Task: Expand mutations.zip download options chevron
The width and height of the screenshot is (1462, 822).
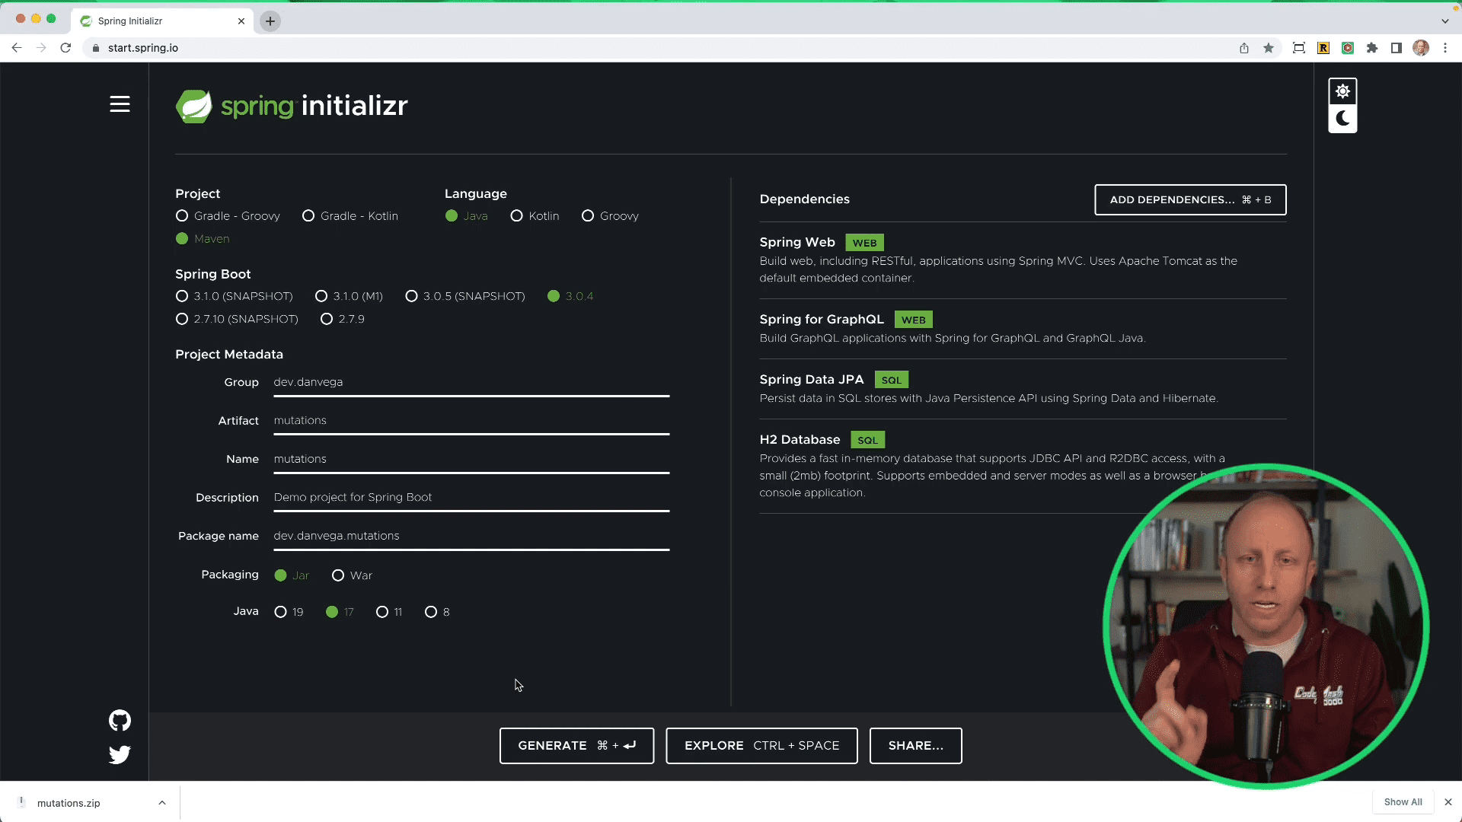Action: [x=162, y=802]
